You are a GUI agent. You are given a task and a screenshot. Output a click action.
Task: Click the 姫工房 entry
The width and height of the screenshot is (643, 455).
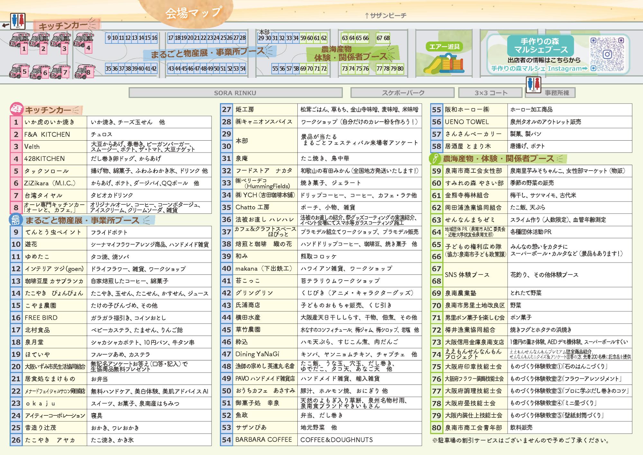[245, 109]
